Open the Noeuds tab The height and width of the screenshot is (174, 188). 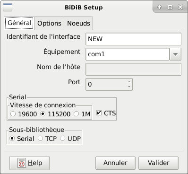[78, 23]
